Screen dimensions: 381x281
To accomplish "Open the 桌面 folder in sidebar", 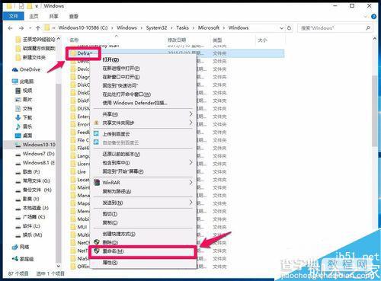I will click(x=24, y=136).
